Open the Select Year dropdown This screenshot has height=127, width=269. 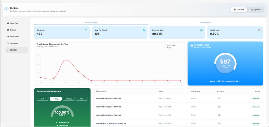point(173,46)
